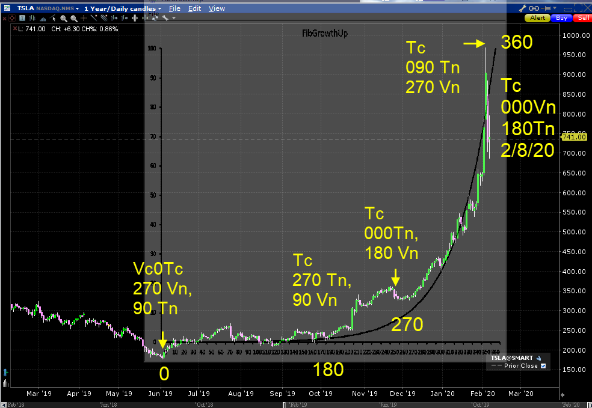Click the Sell button
The height and width of the screenshot is (408, 592).
583,18
